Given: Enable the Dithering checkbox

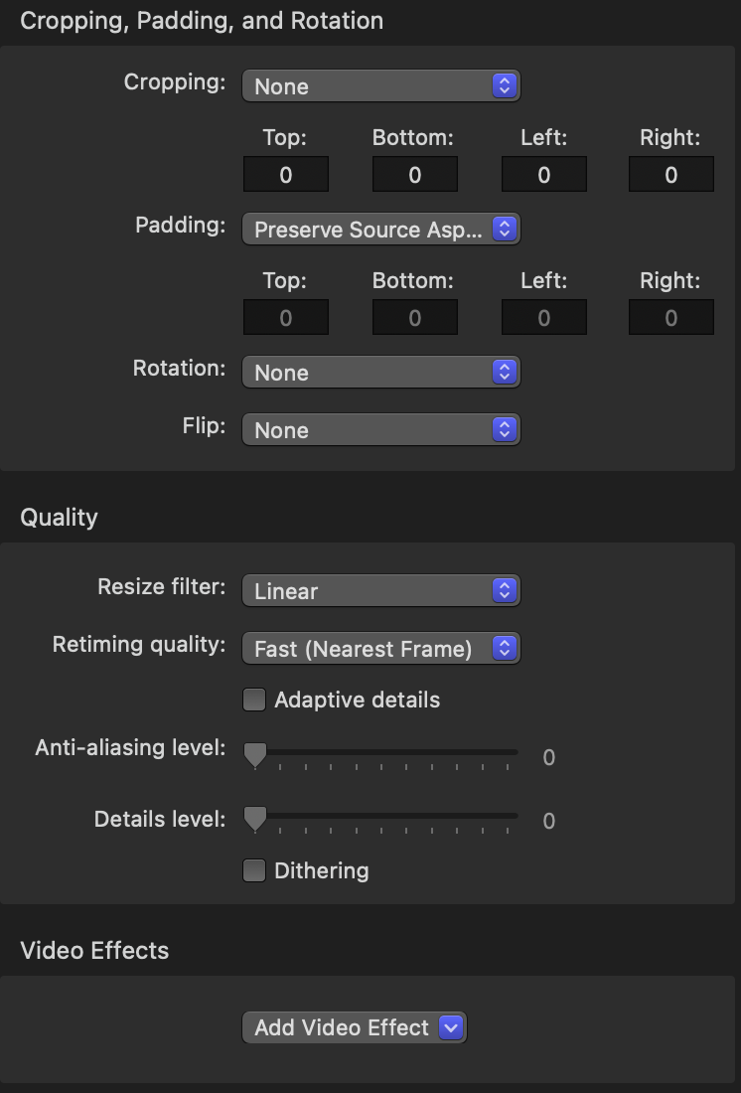Looking at the screenshot, I should pyautogui.click(x=255, y=871).
